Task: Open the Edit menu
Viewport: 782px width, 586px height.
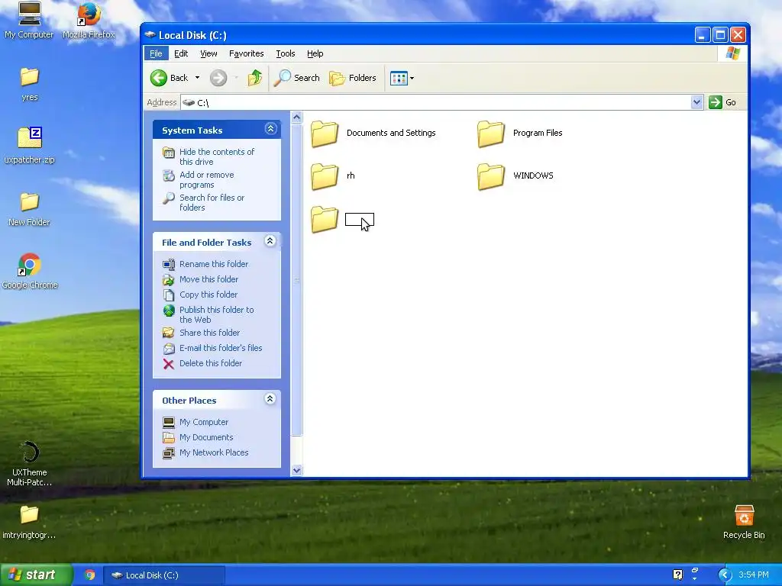Action: pos(181,53)
